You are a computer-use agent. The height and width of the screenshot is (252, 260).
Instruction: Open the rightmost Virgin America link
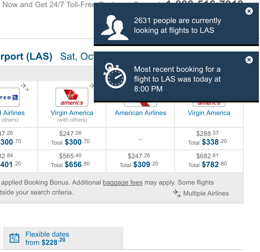click(209, 113)
